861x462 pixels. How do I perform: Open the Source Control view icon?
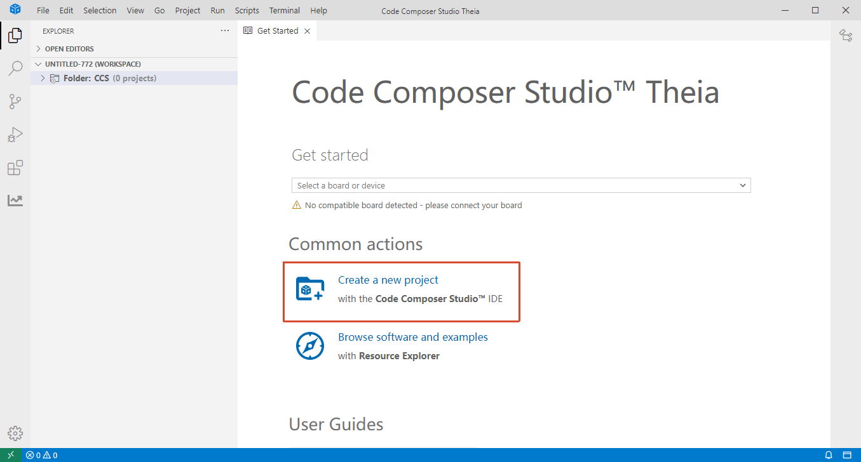(x=15, y=102)
